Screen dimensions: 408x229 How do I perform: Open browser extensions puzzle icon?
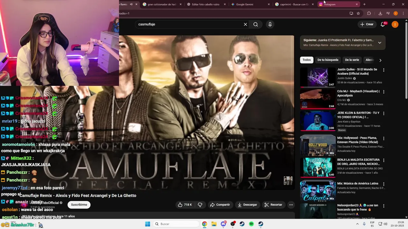(x=369, y=13)
